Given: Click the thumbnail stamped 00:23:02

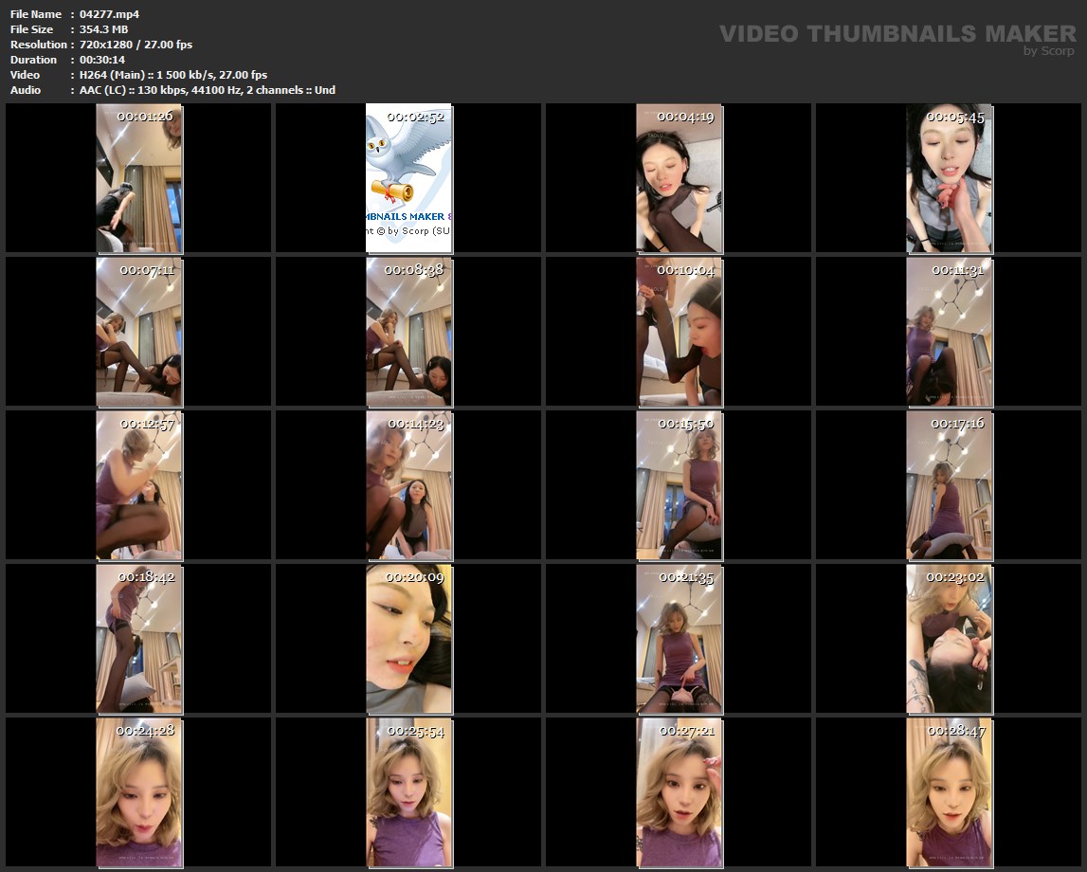Looking at the screenshot, I should click(x=949, y=639).
